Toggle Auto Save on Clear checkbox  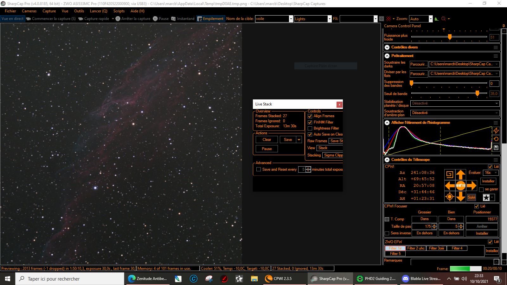(310, 134)
